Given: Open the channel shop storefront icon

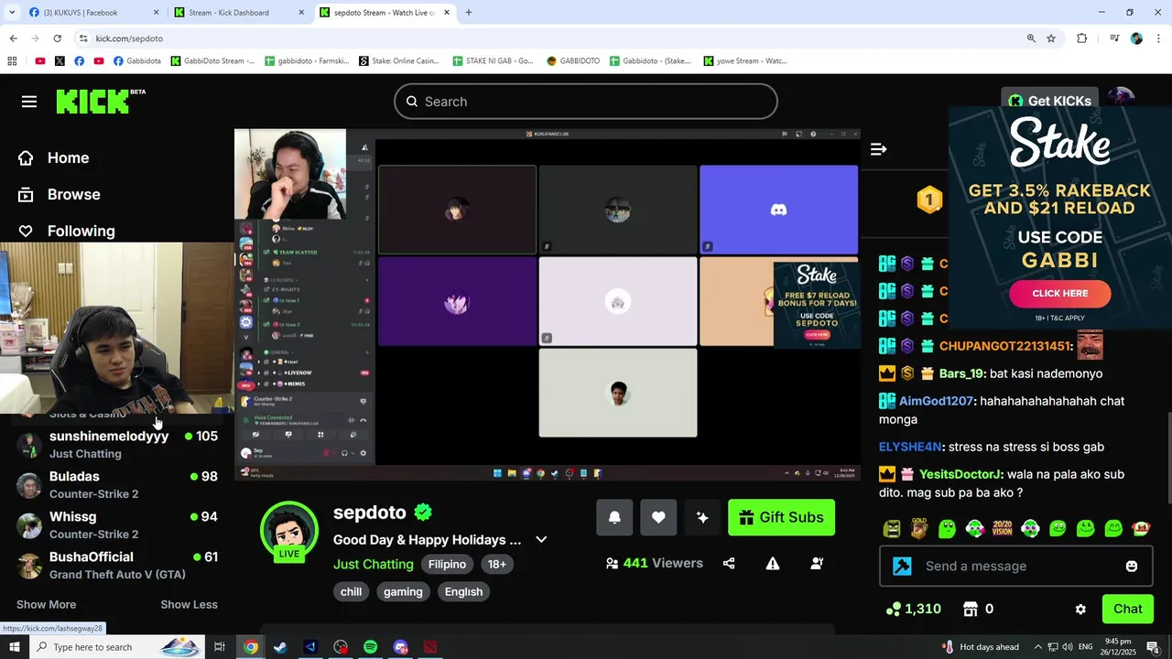Looking at the screenshot, I should (971, 609).
